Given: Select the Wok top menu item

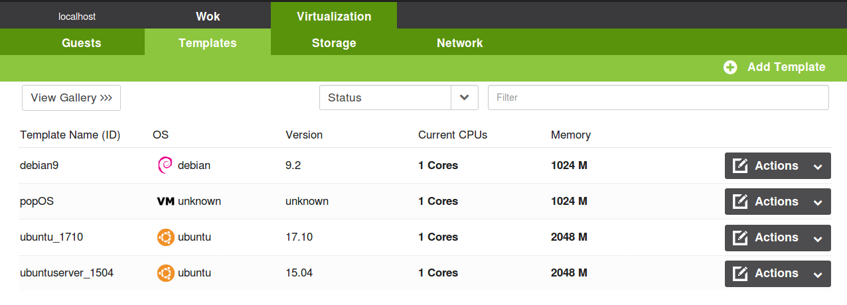Looking at the screenshot, I should pos(208,16).
